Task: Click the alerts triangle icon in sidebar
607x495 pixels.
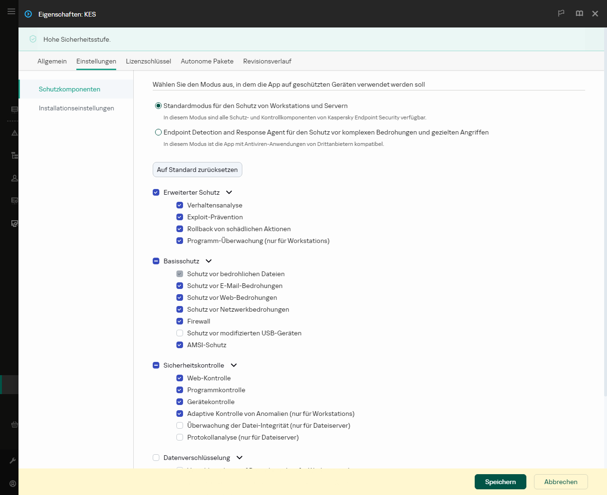Action: [14, 133]
